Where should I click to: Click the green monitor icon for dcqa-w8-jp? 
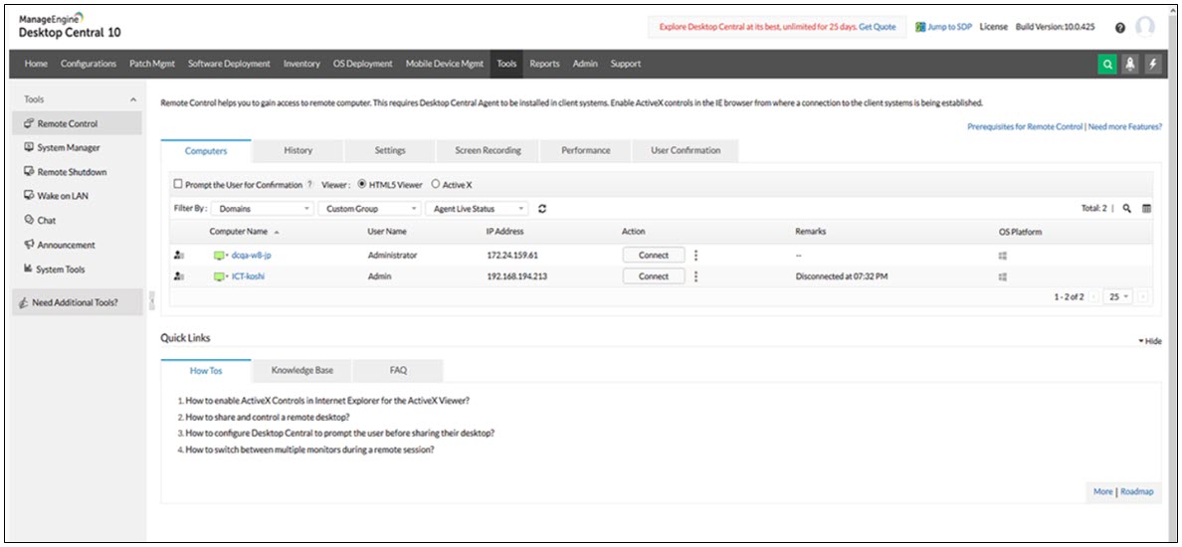(219, 256)
